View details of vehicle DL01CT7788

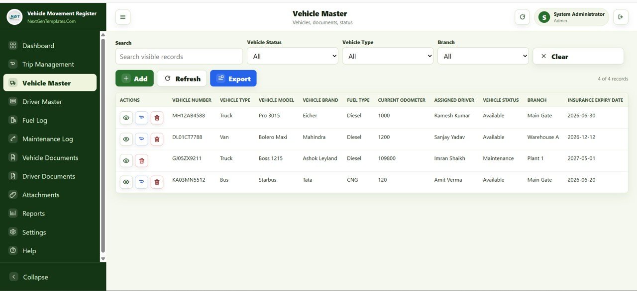(x=126, y=139)
